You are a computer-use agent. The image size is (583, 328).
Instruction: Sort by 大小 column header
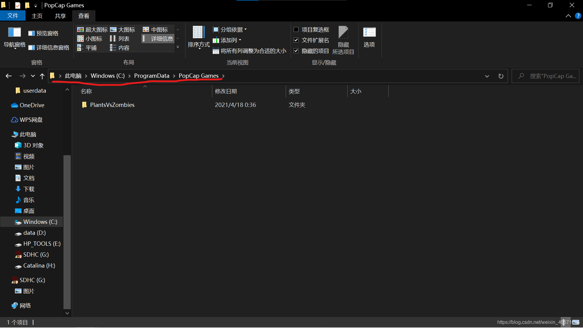tap(368, 91)
